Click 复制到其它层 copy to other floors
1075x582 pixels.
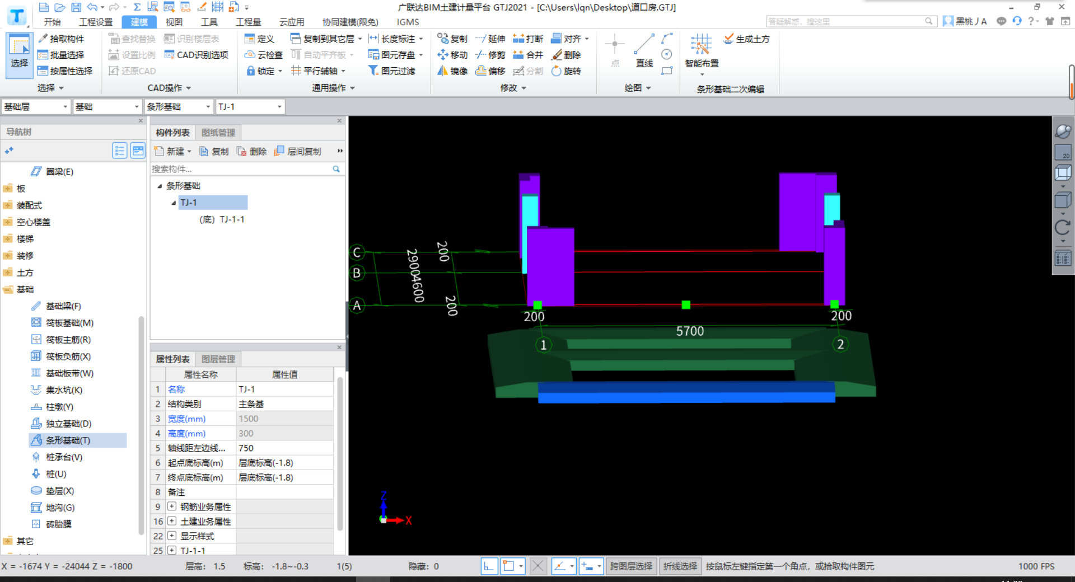pos(326,39)
